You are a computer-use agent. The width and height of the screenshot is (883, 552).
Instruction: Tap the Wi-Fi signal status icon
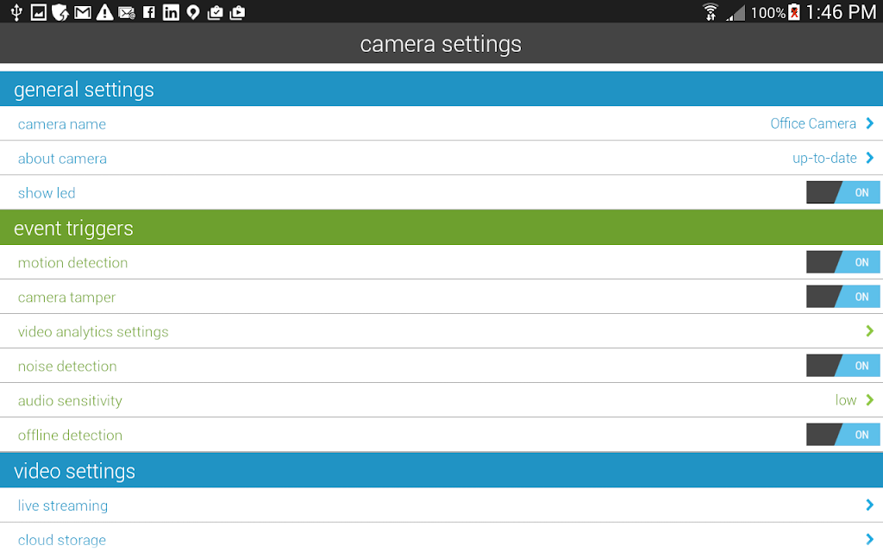(x=710, y=12)
